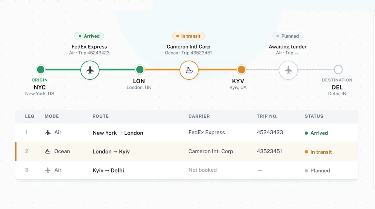Click the Cameron Intl Corp carrier cell in table
Image resolution: width=375 pixels, height=209 pixels.
[211, 151]
